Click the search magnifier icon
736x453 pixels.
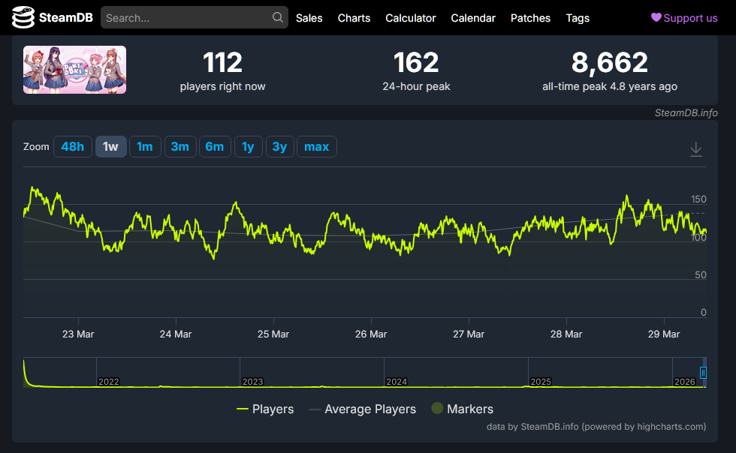pos(277,17)
